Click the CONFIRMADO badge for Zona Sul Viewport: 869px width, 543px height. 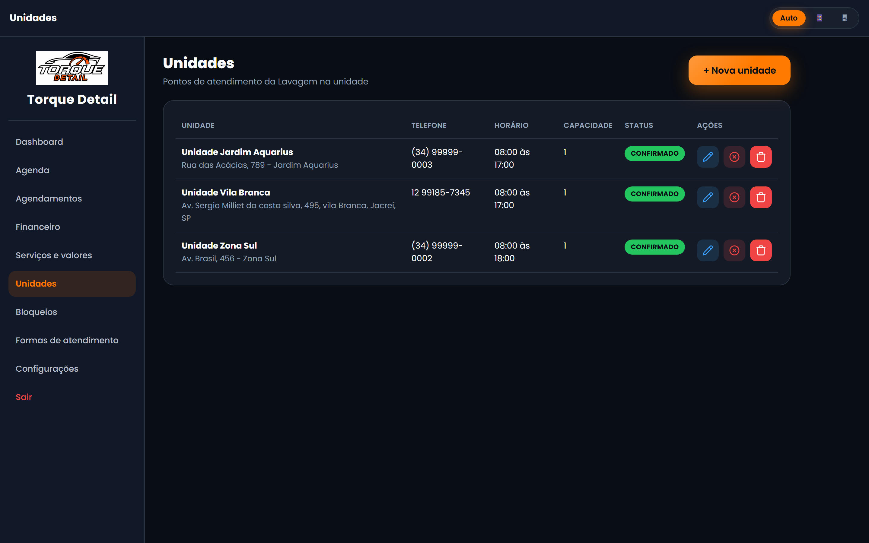(x=654, y=247)
